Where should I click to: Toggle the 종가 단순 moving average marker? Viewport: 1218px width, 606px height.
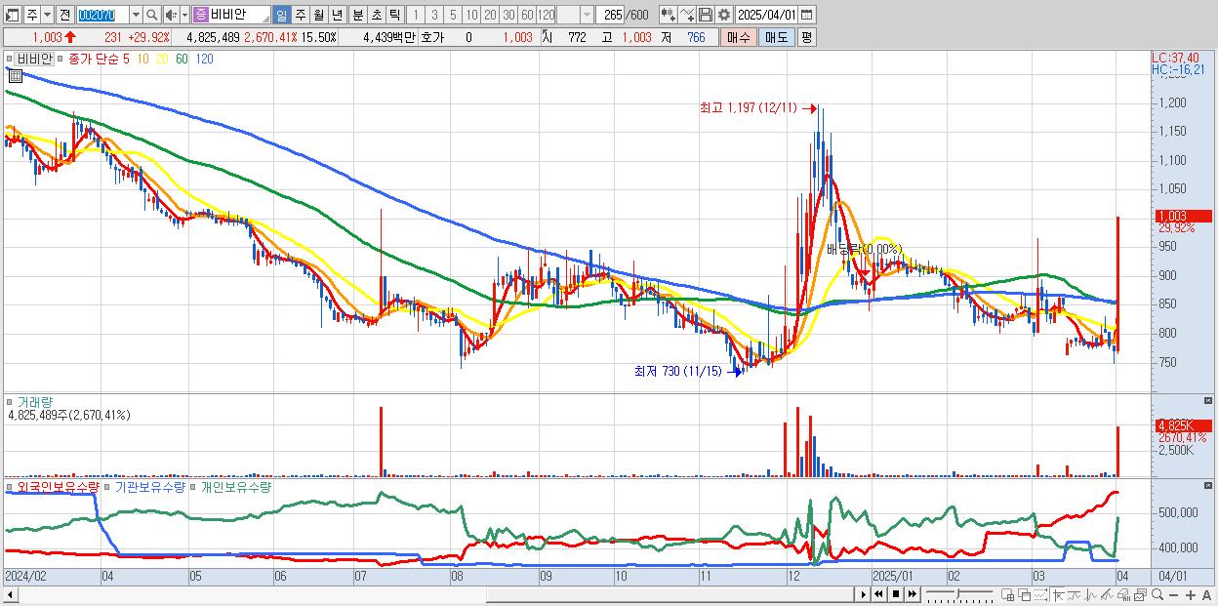[61, 59]
